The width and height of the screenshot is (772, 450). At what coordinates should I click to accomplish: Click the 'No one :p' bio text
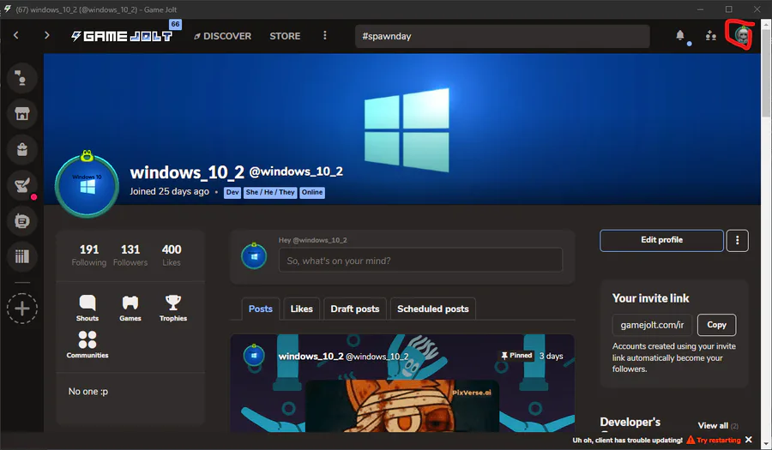click(x=88, y=392)
